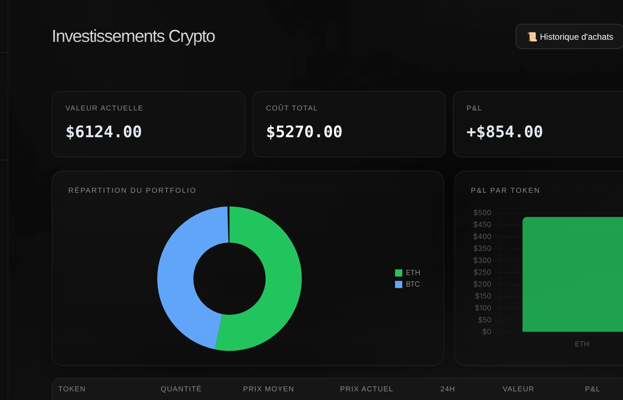This screenshot has width=623, height=400.
Task: Click the QUANTITÉ column header
Action: click(181, 389)
